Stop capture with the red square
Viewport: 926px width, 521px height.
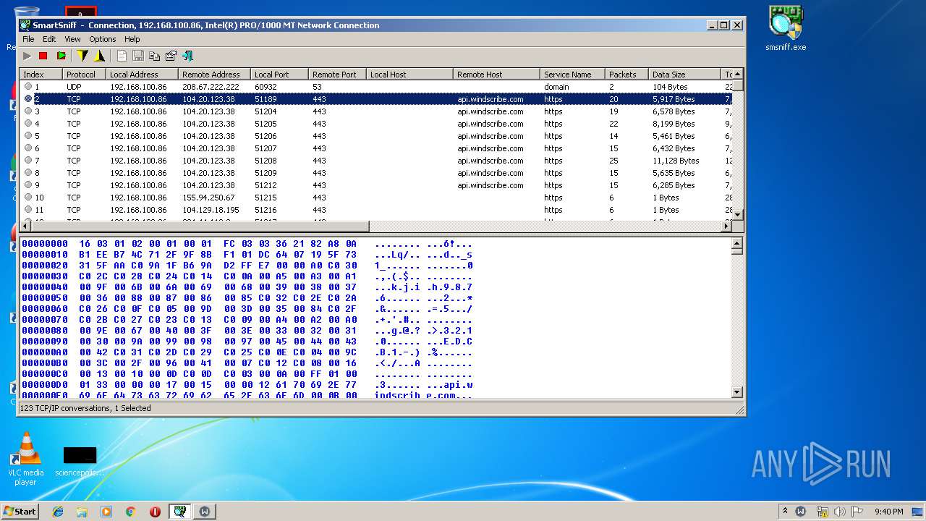click(43, 56)
